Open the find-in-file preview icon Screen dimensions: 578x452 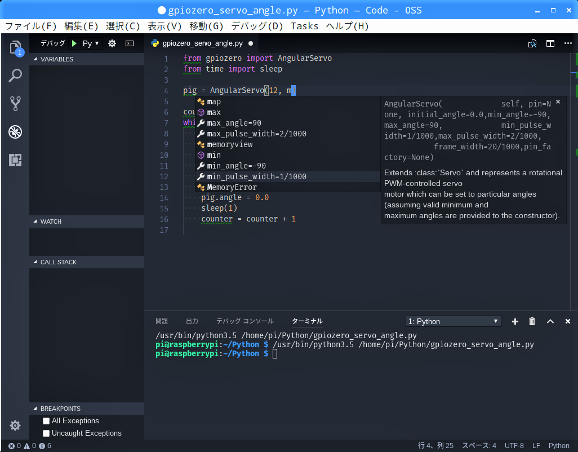coord(532,43)
